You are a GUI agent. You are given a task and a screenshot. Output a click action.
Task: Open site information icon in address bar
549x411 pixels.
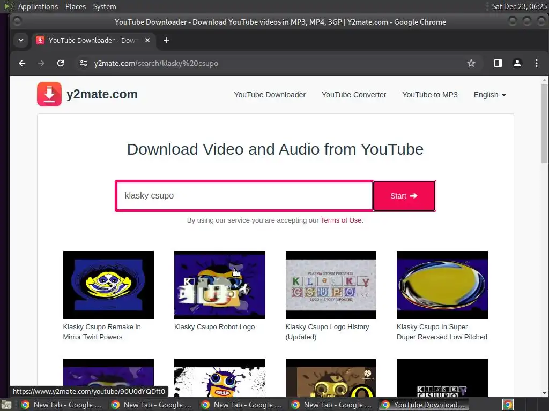click(x=83, y=63)
